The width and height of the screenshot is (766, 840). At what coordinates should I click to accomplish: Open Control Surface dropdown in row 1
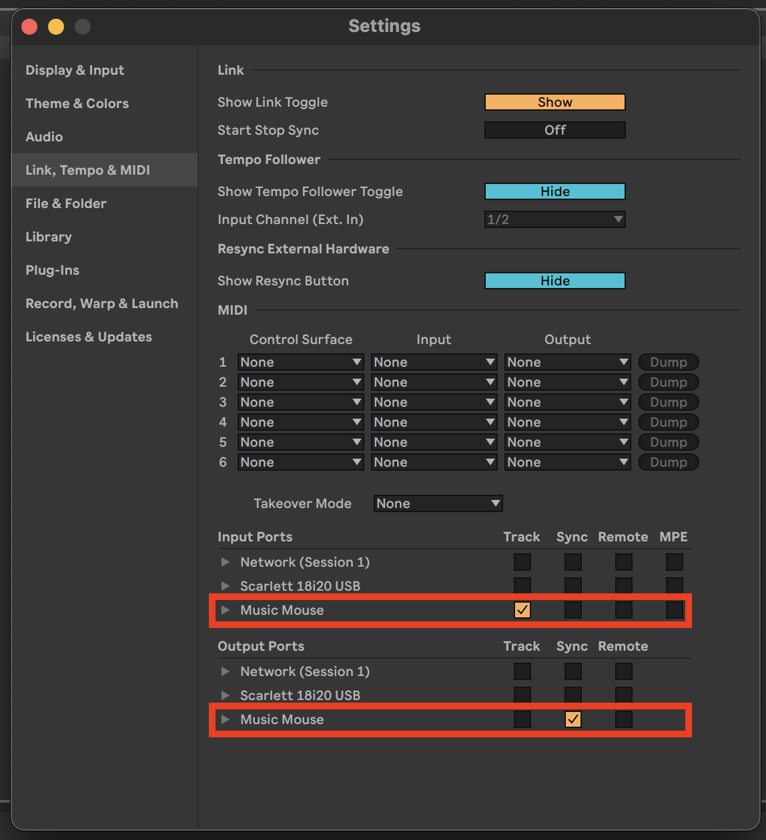pyautogui.click(x=300, y=362)
